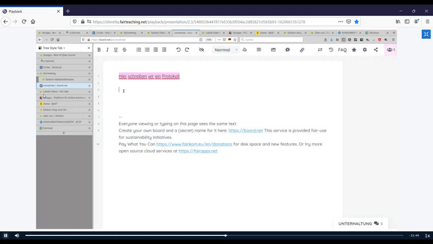Viewport: 433px width, 244px height.
Task: Insert an ordered numbered list
Action: [x=139, y=50]
